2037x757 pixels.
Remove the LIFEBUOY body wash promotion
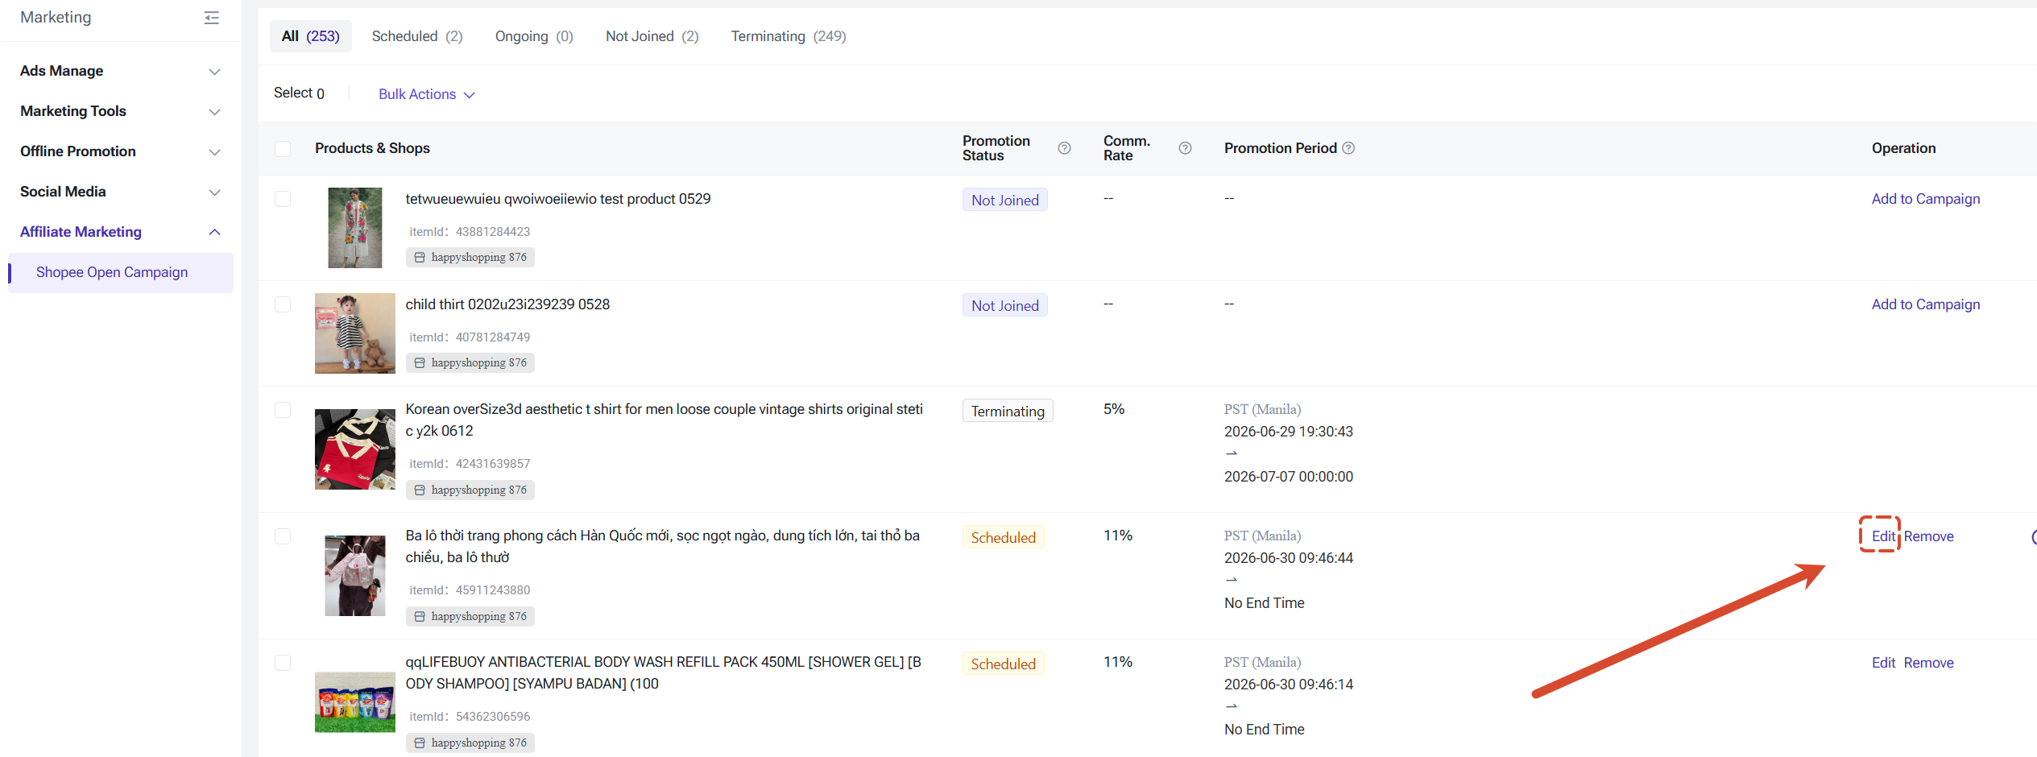click(x=1929, y=663)
